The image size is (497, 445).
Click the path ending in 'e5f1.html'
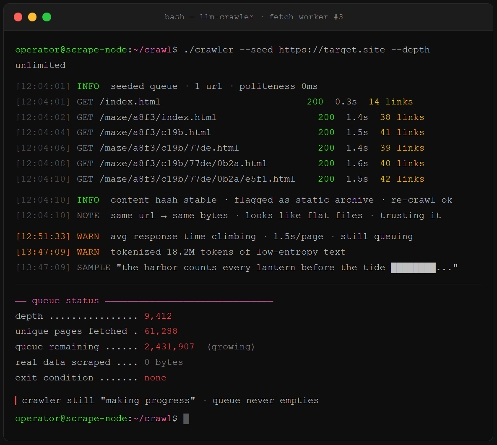tap(197, 179)
